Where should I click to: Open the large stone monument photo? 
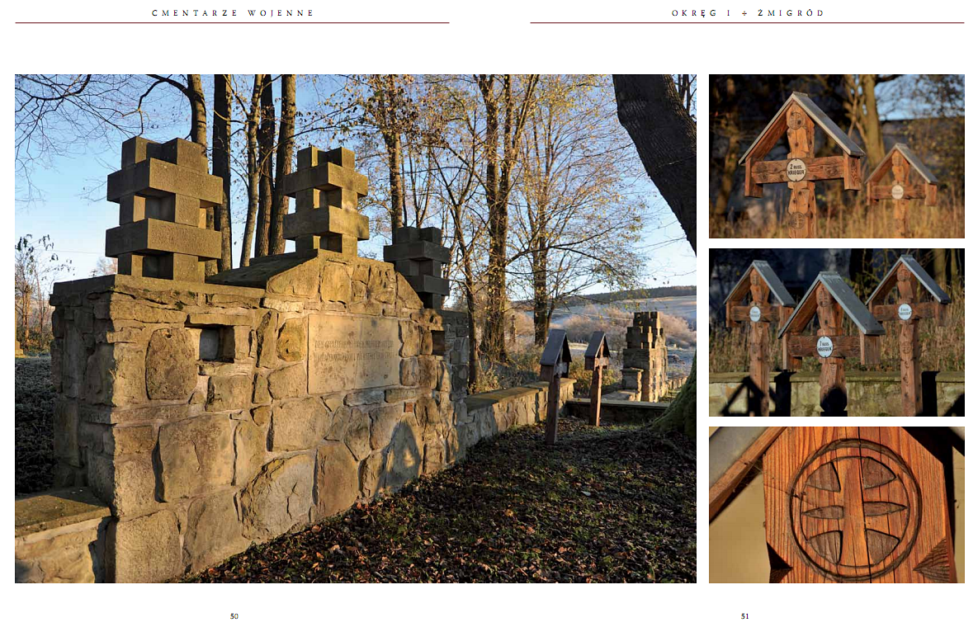point(355,462)
